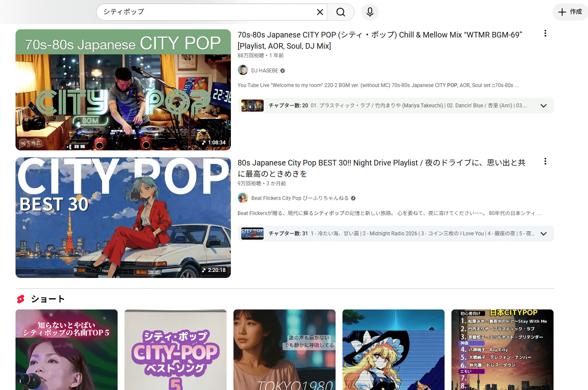This screenshot has width=588, height=390.
Task: Click the 1:08:34 duration badge
Action: pyautogui.click(x=214, y=143)
